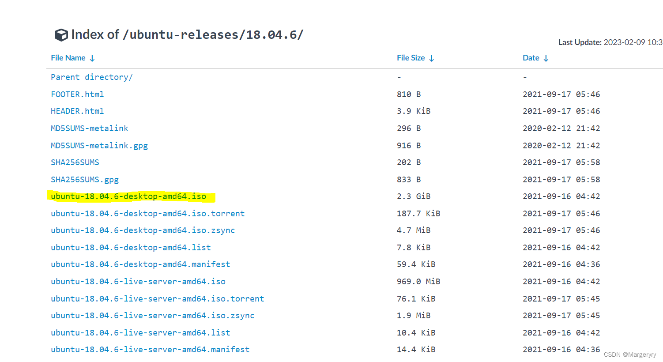Viewport: 663px width, 362px height.
Task: Click the date of SHA256SUMS.gpg row
Action: (561, 180)
